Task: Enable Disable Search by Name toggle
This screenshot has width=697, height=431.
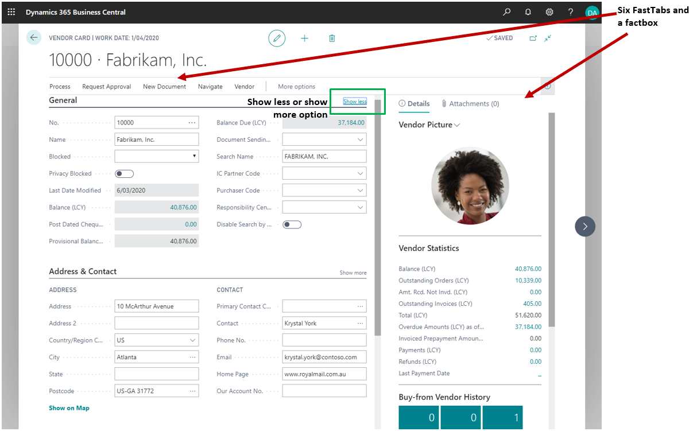Action: click(x=292, y=224)
